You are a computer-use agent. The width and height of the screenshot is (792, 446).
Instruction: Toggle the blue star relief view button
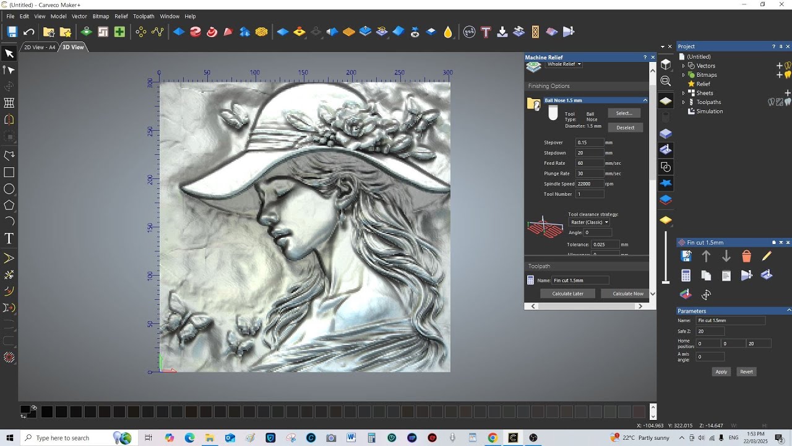pyautogui.click(x=666, y=183)
